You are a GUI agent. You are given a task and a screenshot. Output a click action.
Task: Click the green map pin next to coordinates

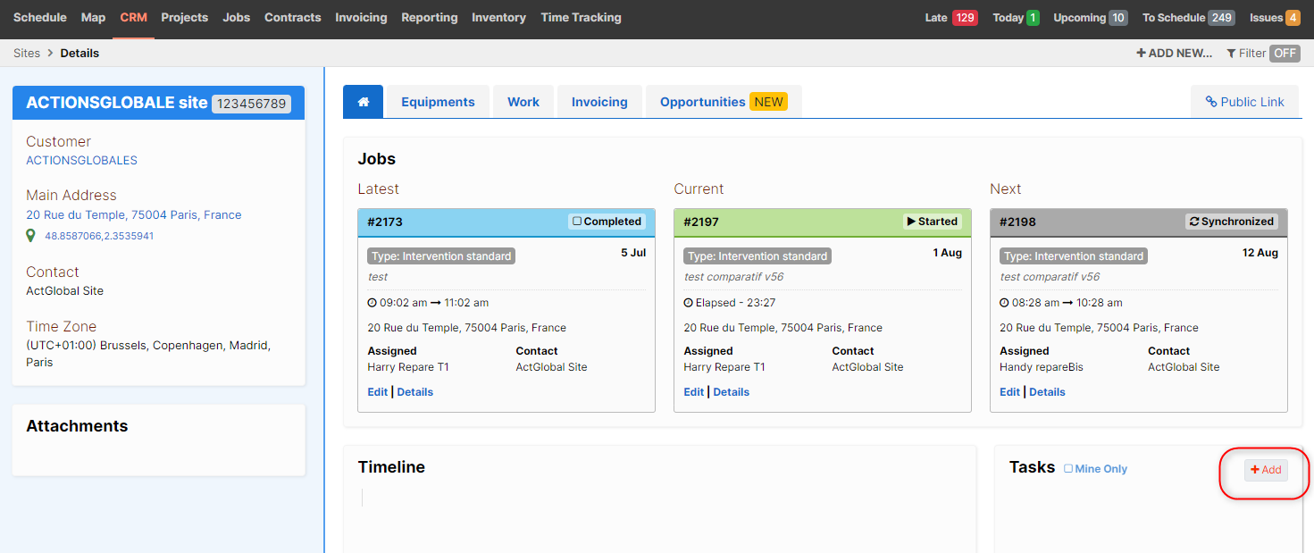pos(31,236)
